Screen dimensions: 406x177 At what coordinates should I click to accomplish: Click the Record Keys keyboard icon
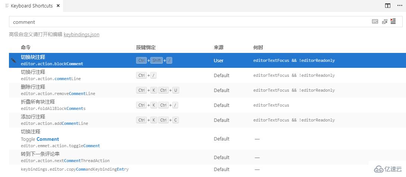375,22
